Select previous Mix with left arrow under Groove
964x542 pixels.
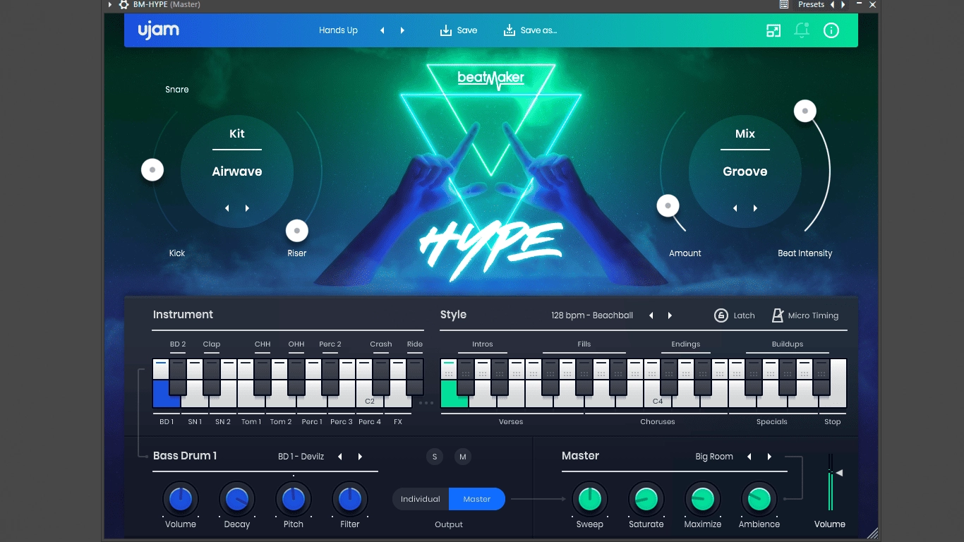tap(735, 208)
